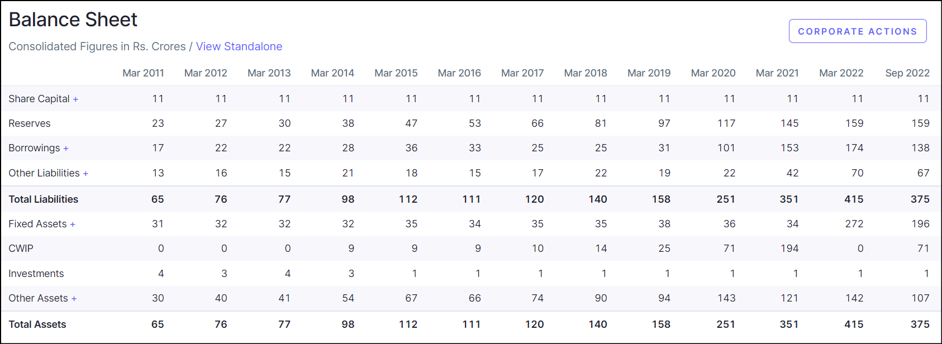This screenshot has height=344, width=942.
Task: Select the Sep 2022 column header
Action: tap(907, 73)
